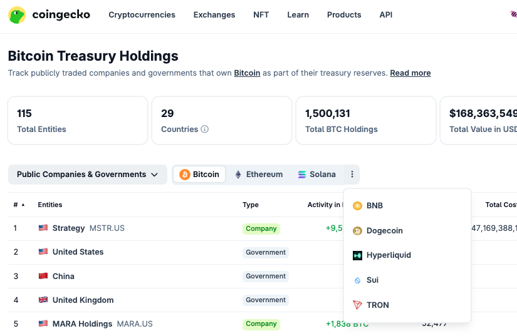Switch to the Solana treasury tab
The image size is (517, 336).
tap(317, 175)
